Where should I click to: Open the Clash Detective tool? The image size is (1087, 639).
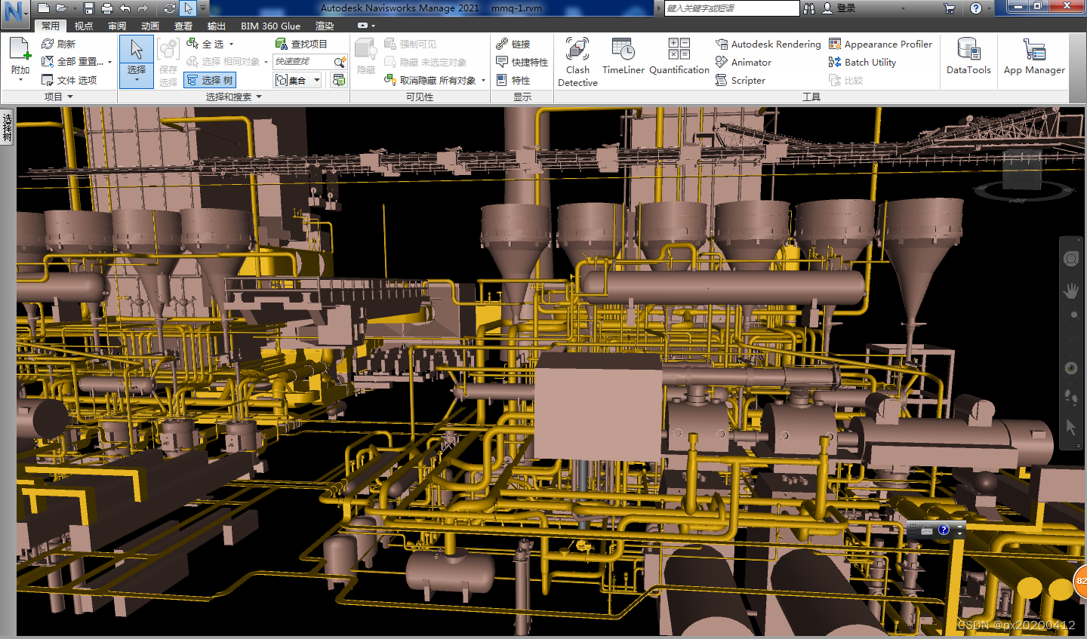[577, 62]
